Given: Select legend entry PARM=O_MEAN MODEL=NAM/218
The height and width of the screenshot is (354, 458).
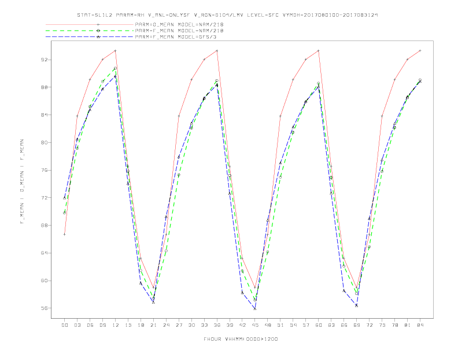Looking at the screenshot, I should [179, 24].
